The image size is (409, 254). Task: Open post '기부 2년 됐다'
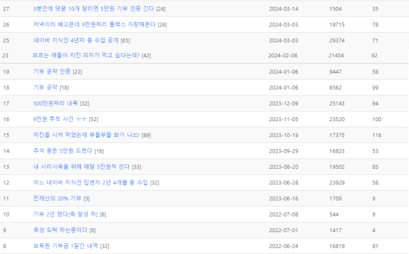(65, 214)
